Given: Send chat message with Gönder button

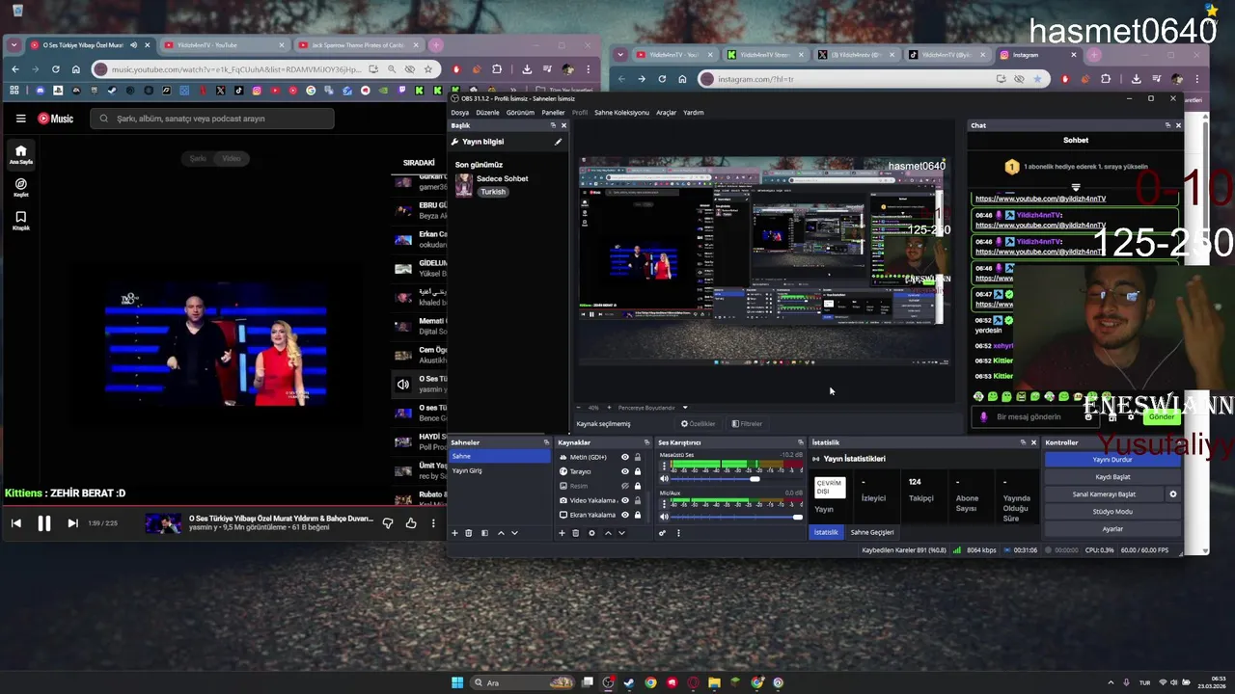Looking at the screenshot, I should point(1162,417).
